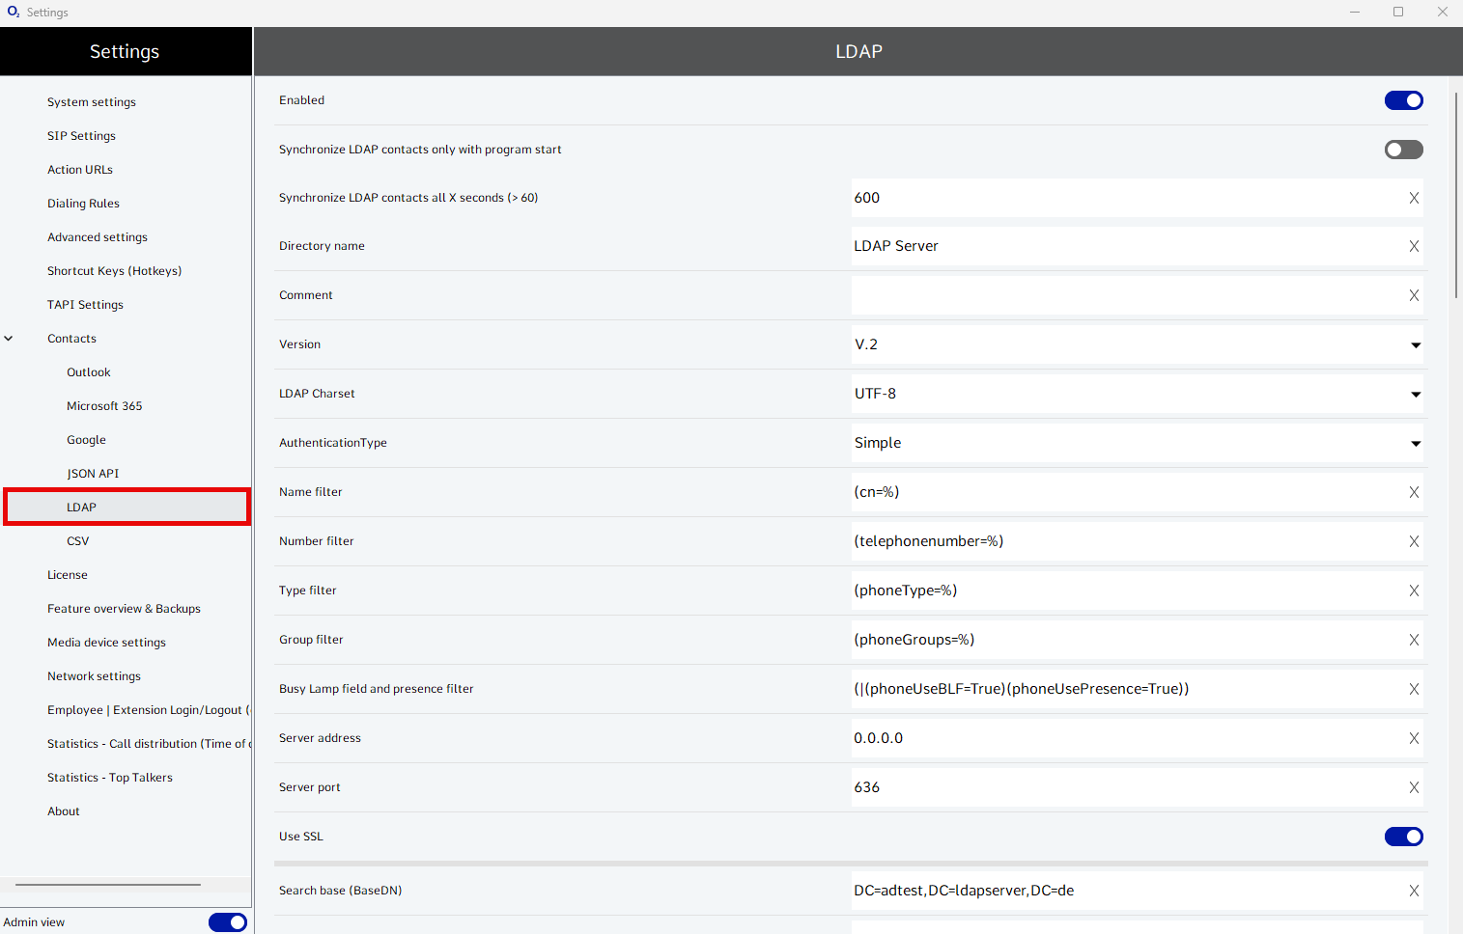This screenshot has width=1463, height=934.
Task: Clear the Group filter field with X
Action: click(x=1414, y=640)
